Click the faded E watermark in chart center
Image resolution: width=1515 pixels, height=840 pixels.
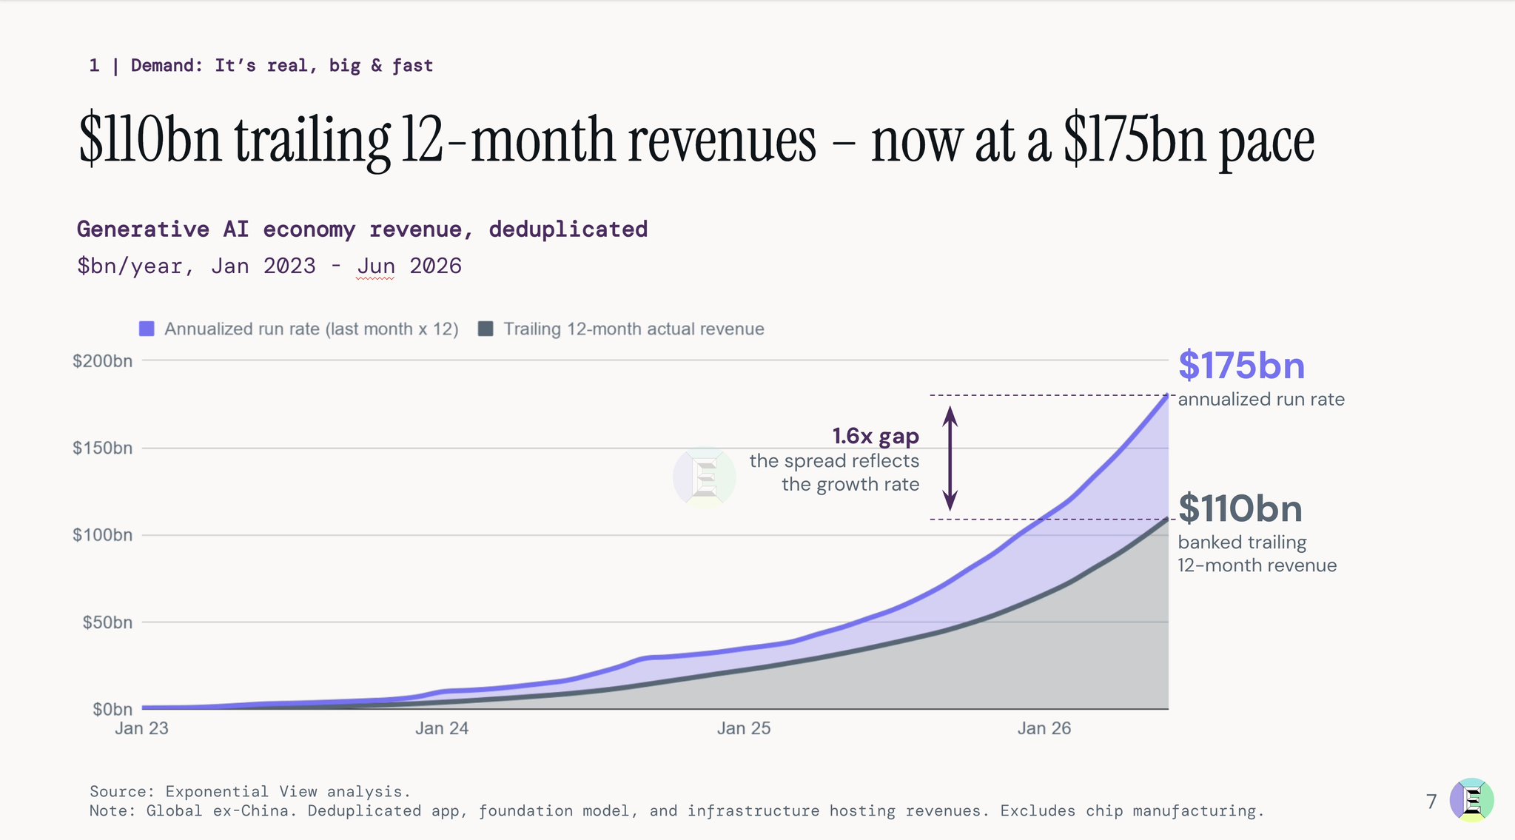coord(705,478)
